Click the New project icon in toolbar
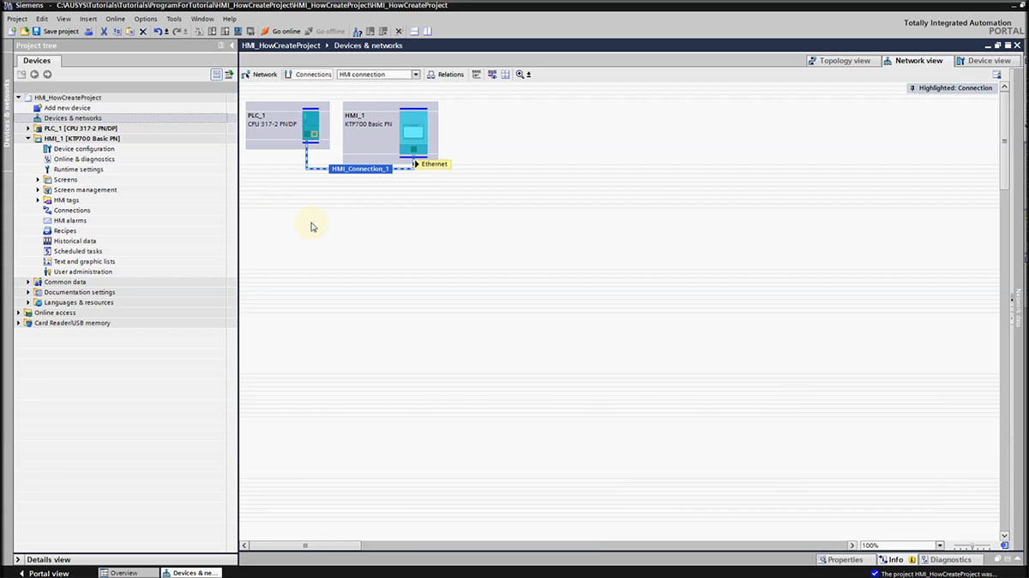Screen dimensions: 1029x578 click(12, 31)
